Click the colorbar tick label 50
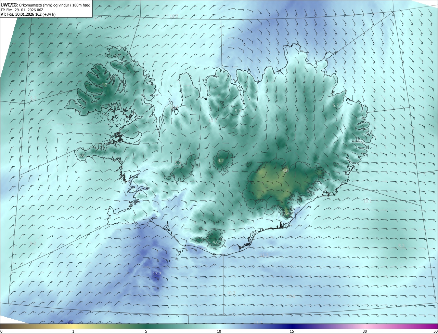The width and height of the screenshot is (438, 334). [x=435, y=331]
